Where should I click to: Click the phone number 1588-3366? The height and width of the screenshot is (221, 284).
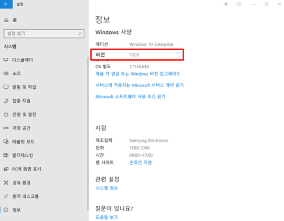140,148
